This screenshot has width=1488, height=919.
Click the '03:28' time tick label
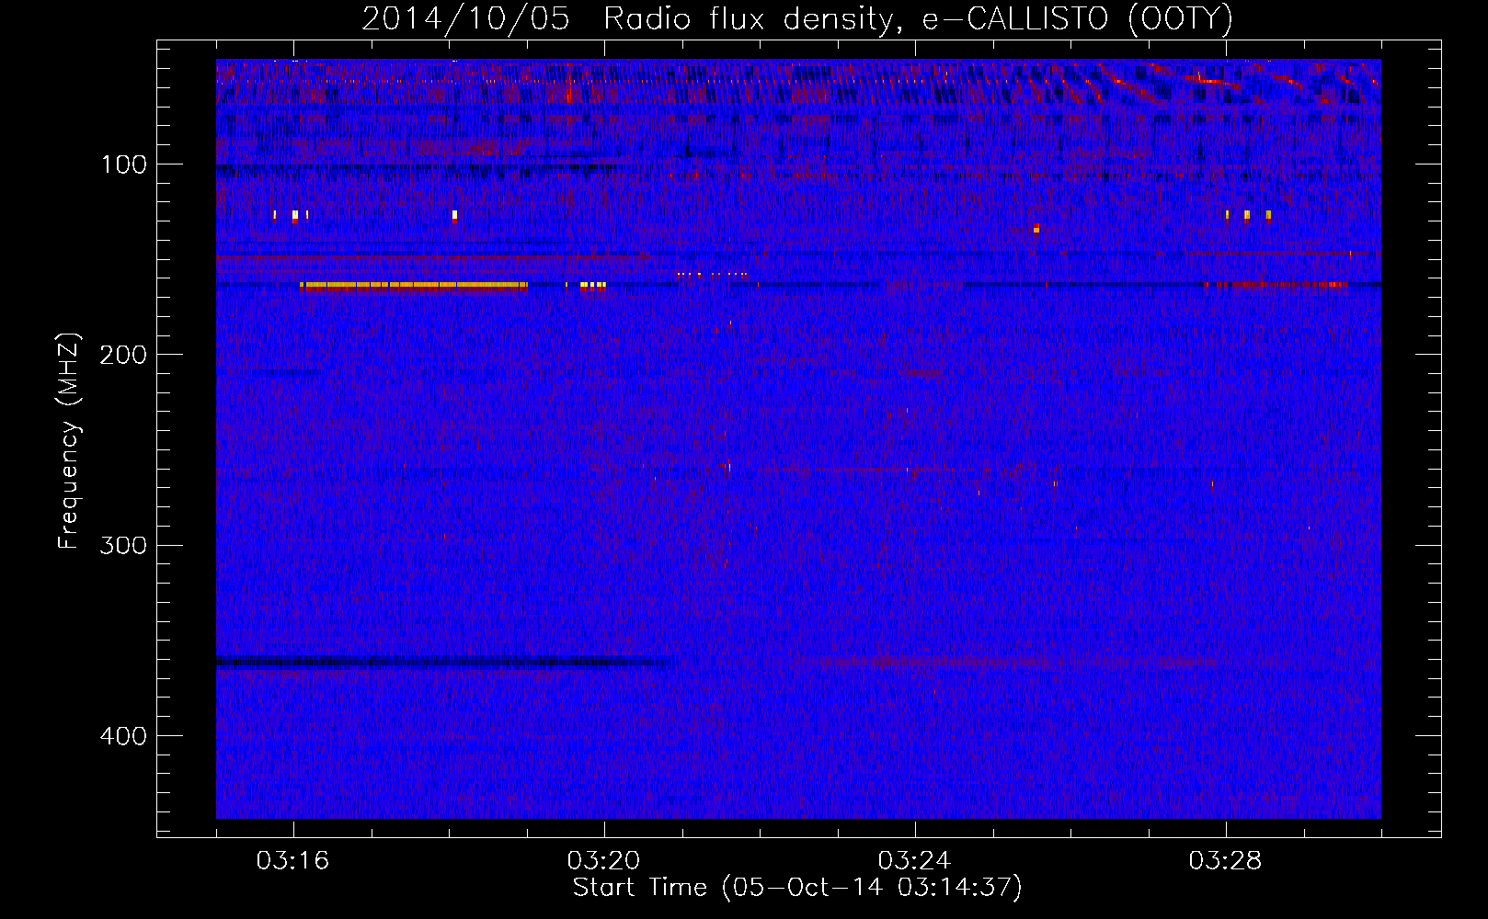click(1225, 861)
